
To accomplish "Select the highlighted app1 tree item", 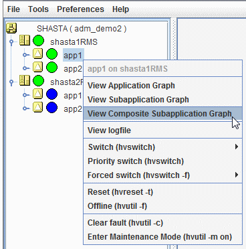I will pyautogui.click(x=74, y=55).
